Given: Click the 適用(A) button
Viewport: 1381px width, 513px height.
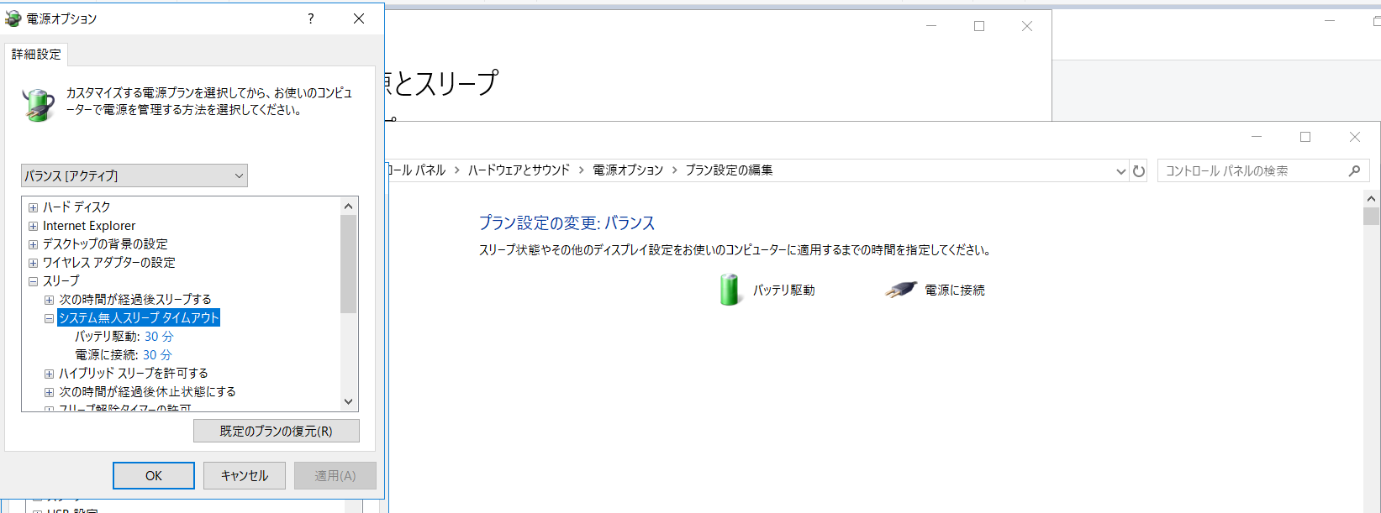Looking at the screenshot, I should coord(335,475).
